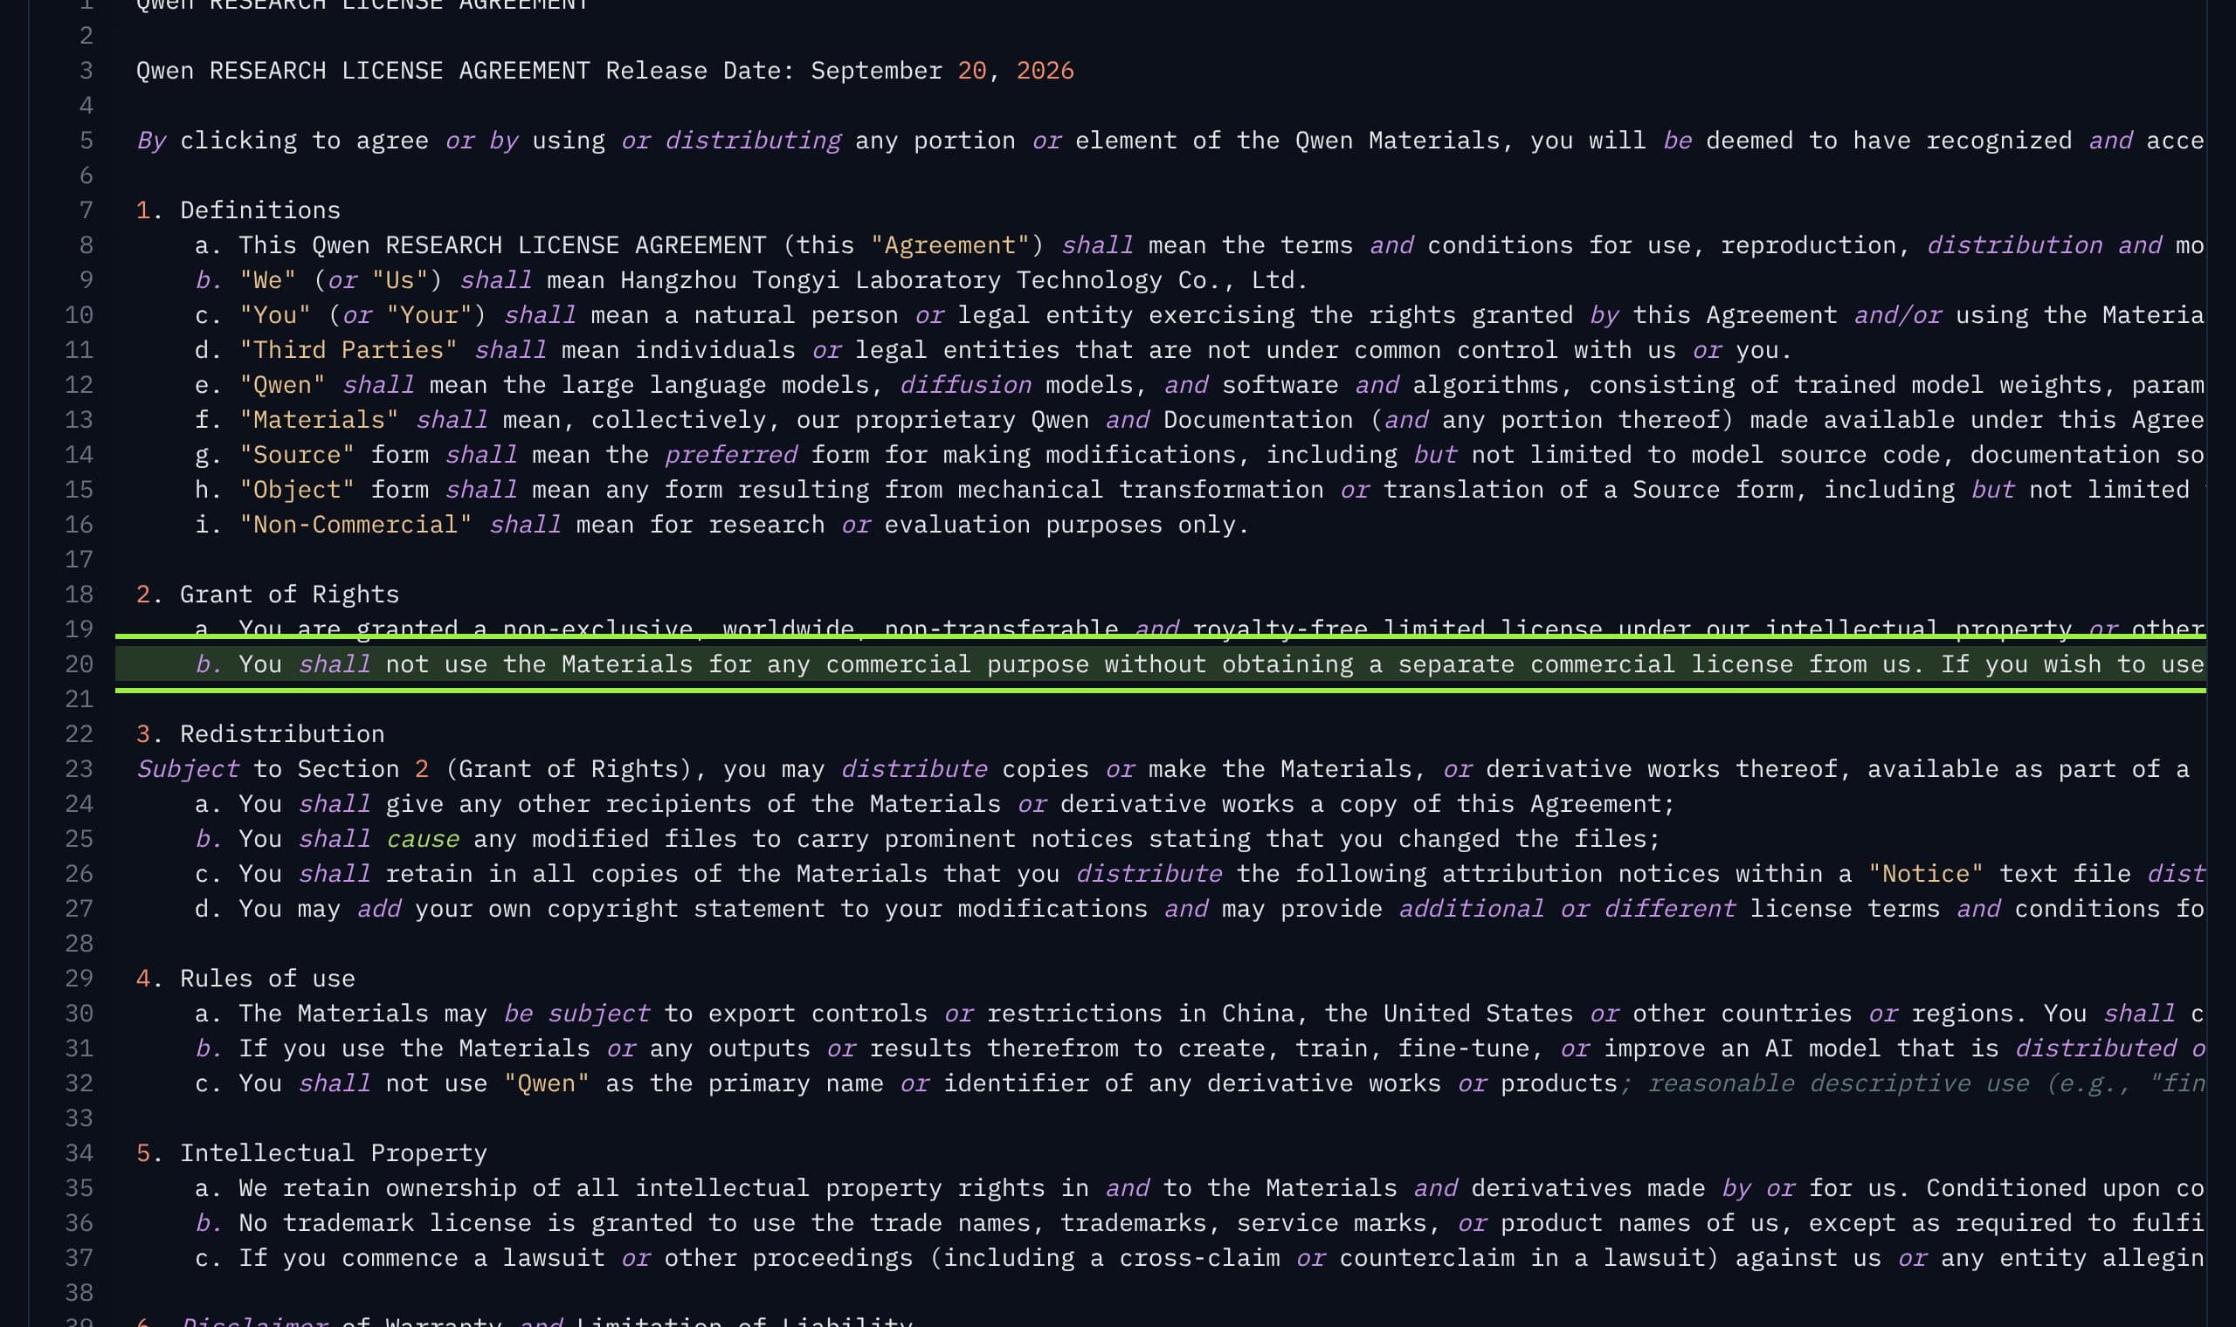Viewport: 2236px width, 1327px height.
Task: Click the highlighted line starting "b. You shall not use"
Action: [x=1160, y=663]
